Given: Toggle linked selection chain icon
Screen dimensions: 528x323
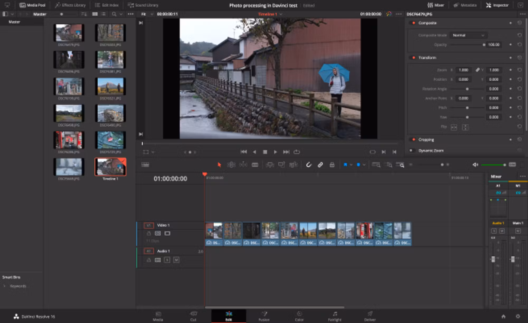Looking at the screenshot, I should [320, 165].
